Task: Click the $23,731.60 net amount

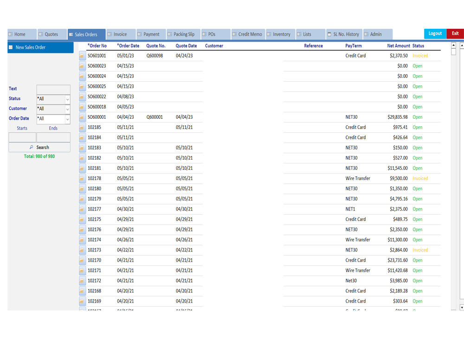Action: [398, 260]
